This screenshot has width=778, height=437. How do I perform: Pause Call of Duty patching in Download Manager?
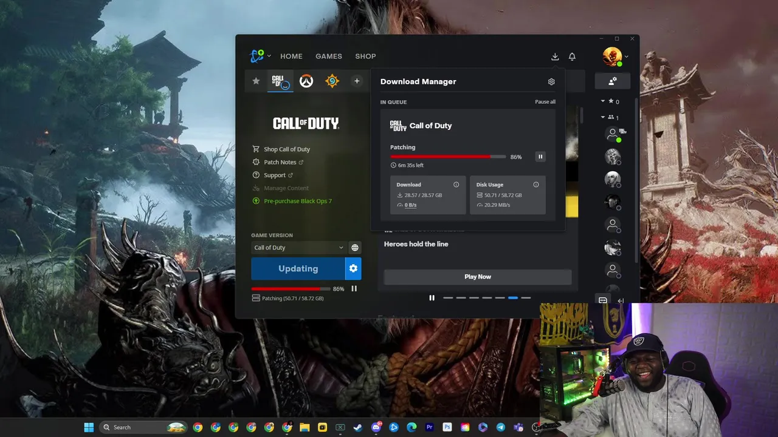540,157
